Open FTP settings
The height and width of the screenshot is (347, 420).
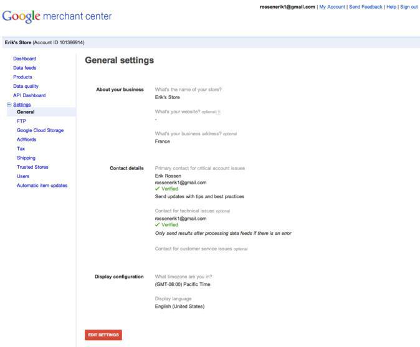coord(21,121)
